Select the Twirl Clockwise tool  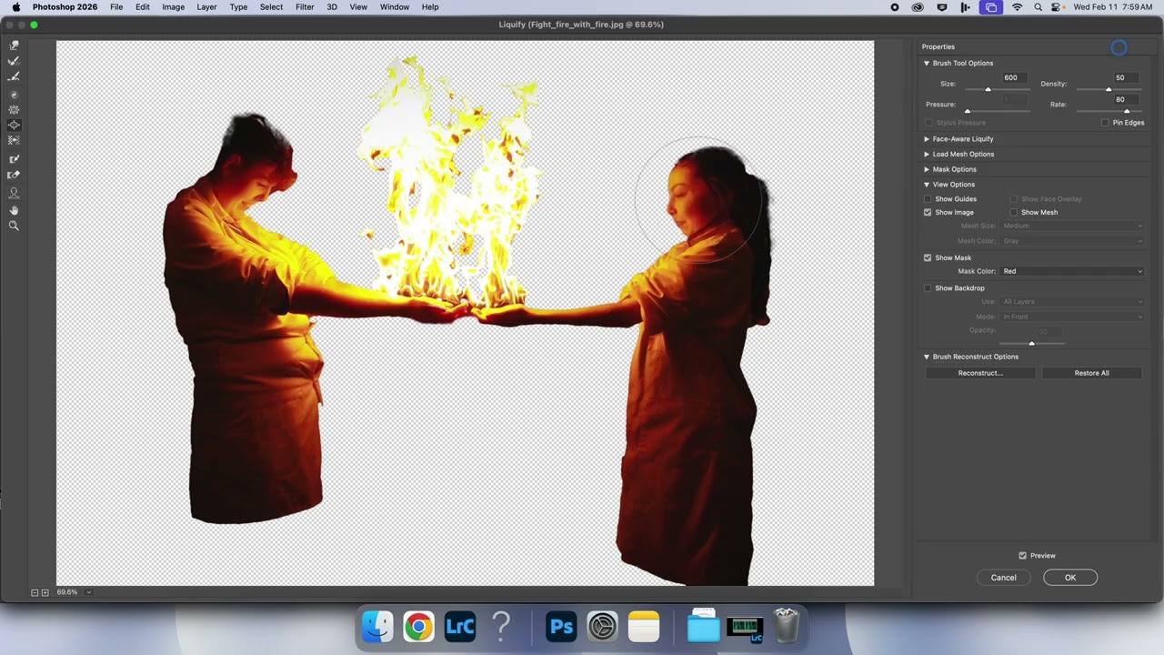tap(14, 94)
